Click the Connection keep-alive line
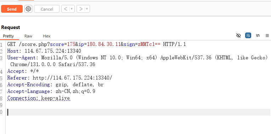 click(x=39, y=98)
